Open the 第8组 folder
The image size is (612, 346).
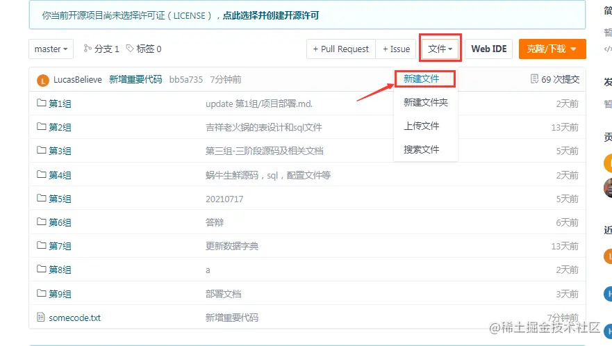[60, 270]
